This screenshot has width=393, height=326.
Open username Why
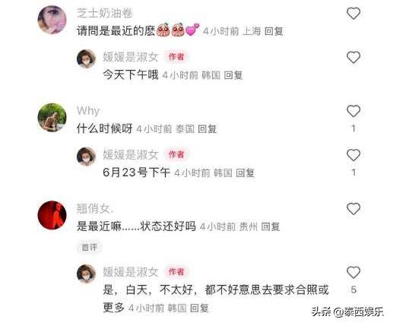[x=88, y=111]
